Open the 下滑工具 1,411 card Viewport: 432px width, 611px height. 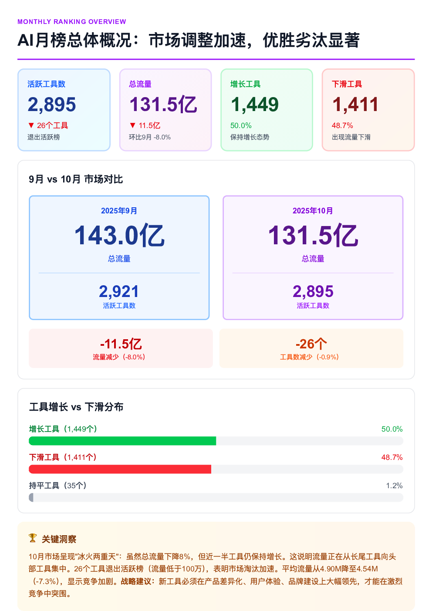click(368, 110)
